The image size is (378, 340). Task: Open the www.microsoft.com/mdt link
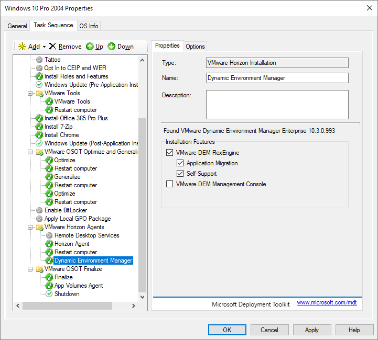point(327,302)
